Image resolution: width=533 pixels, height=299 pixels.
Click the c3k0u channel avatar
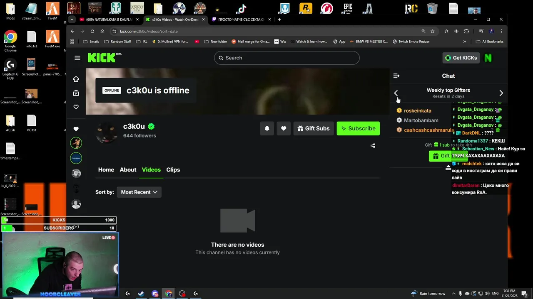[107, 132]
